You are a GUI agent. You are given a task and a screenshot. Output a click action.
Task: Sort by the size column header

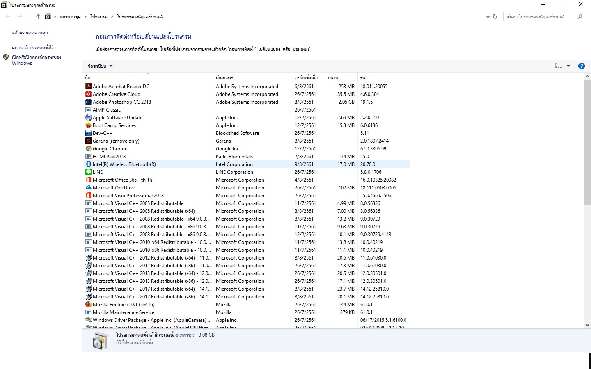point(341,77)
